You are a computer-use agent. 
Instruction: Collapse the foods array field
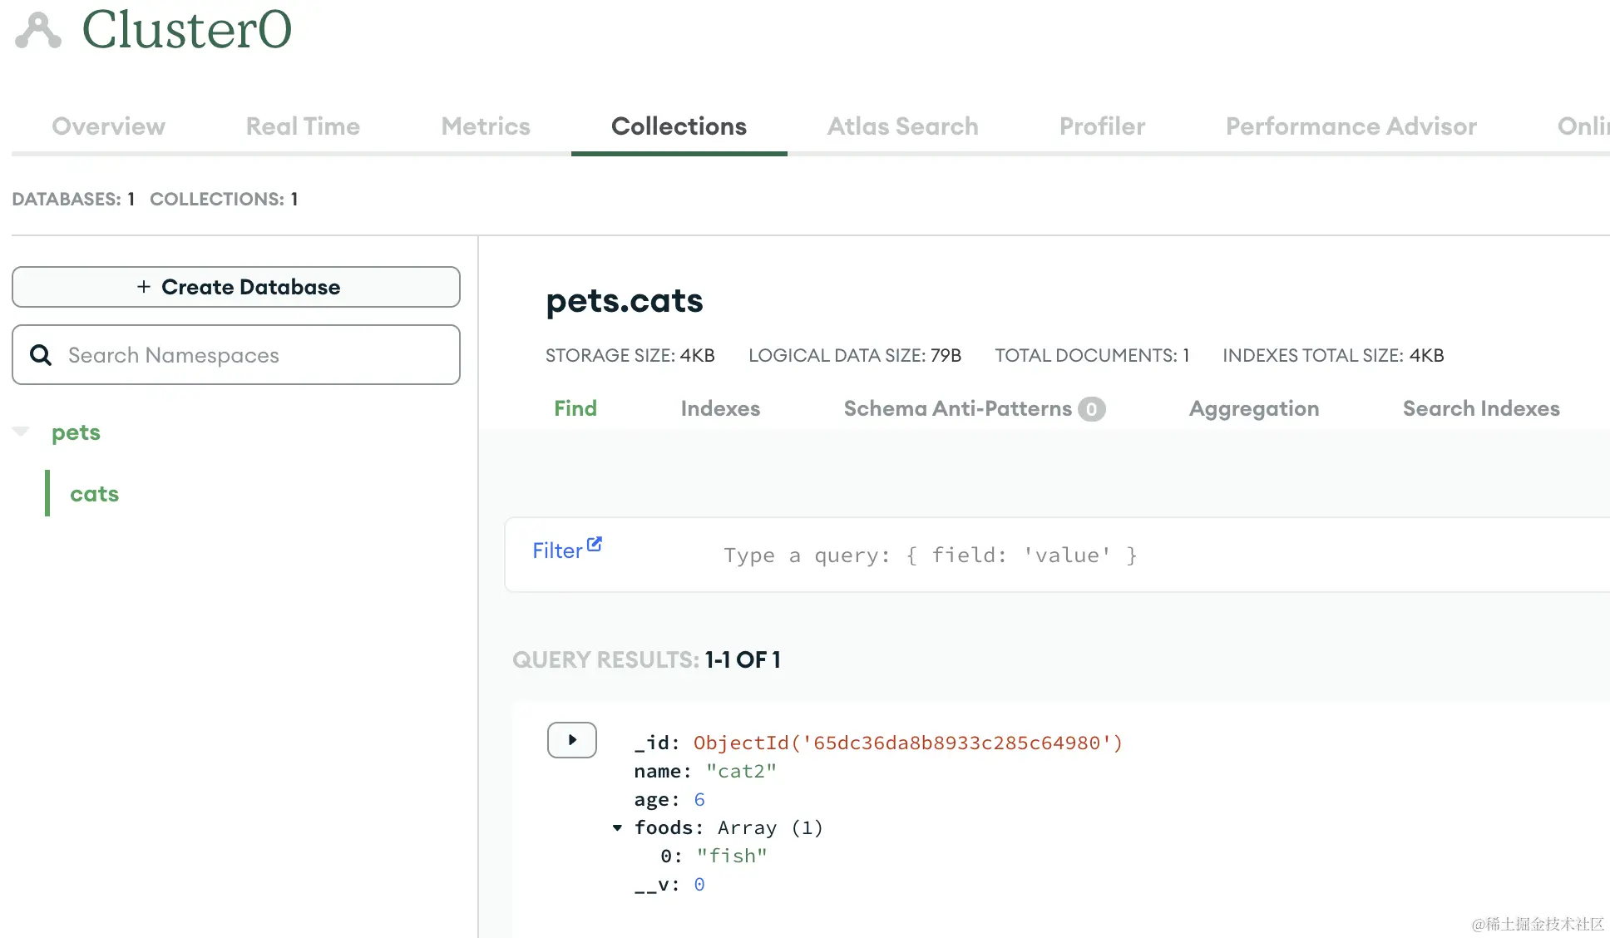click(x=617, y=827)
